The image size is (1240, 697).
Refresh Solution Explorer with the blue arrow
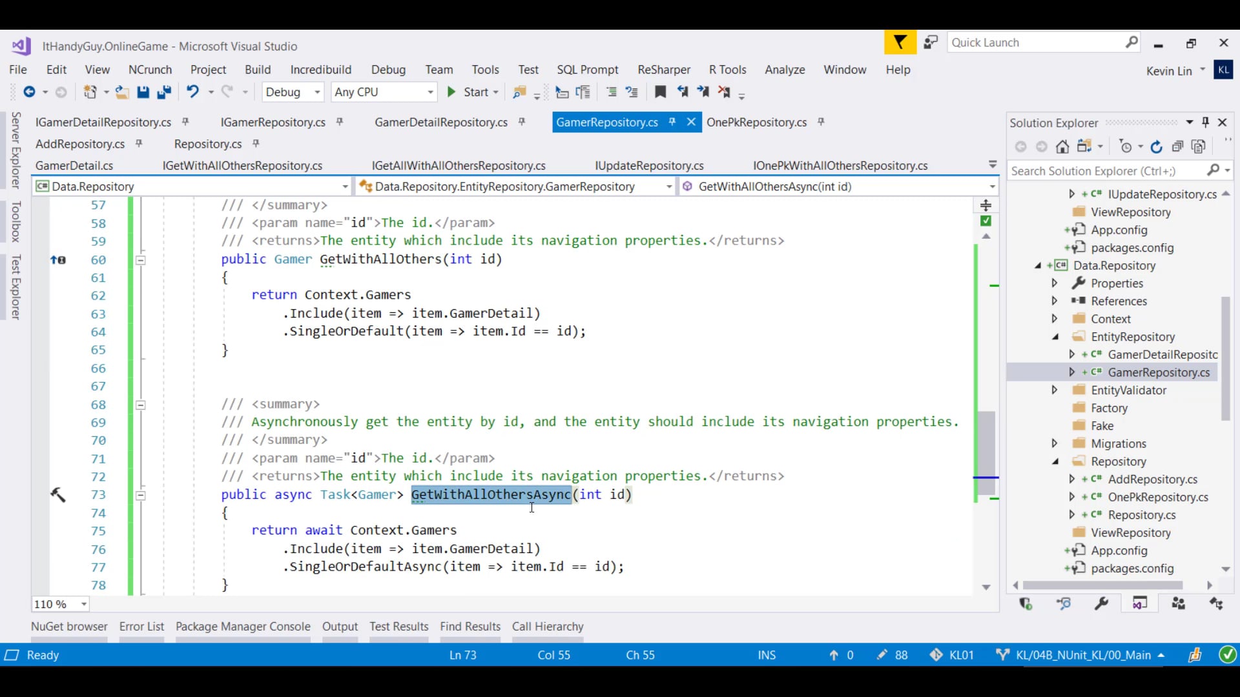1156,146
